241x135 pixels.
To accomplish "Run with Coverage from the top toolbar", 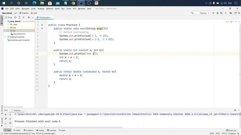I will pos(221,13).
